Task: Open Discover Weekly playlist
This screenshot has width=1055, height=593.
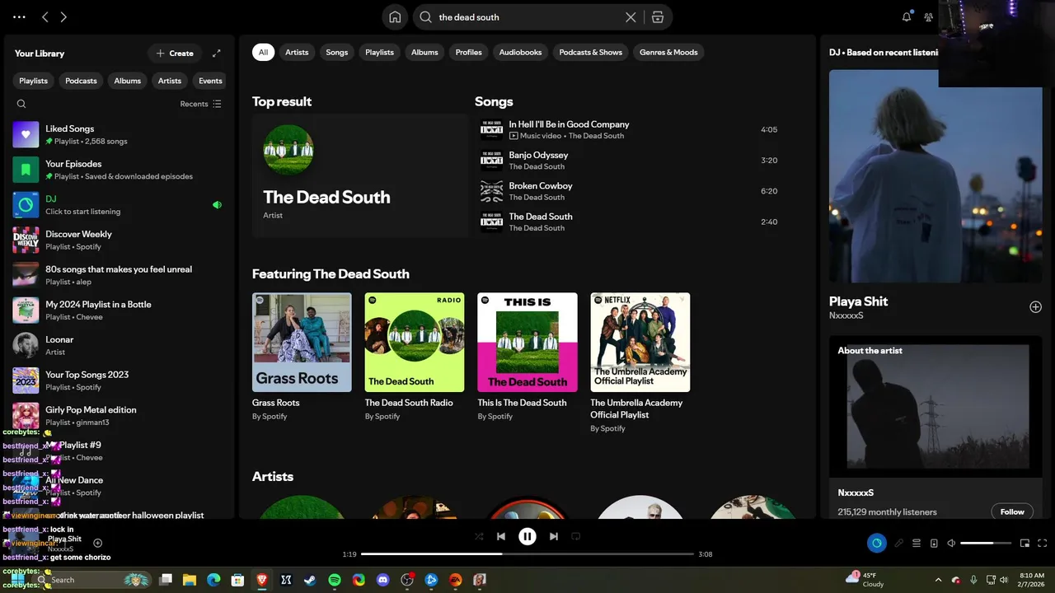Action: [120, 240]
